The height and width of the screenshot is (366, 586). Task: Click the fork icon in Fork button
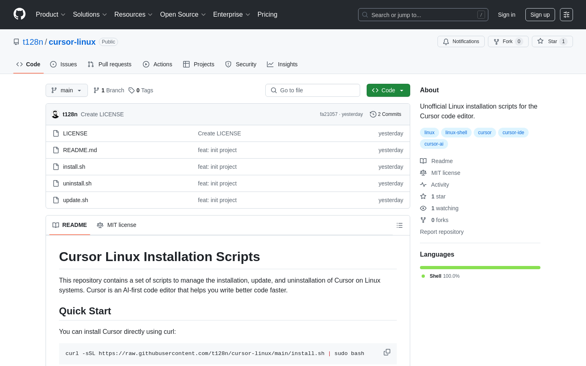[496, 41]
